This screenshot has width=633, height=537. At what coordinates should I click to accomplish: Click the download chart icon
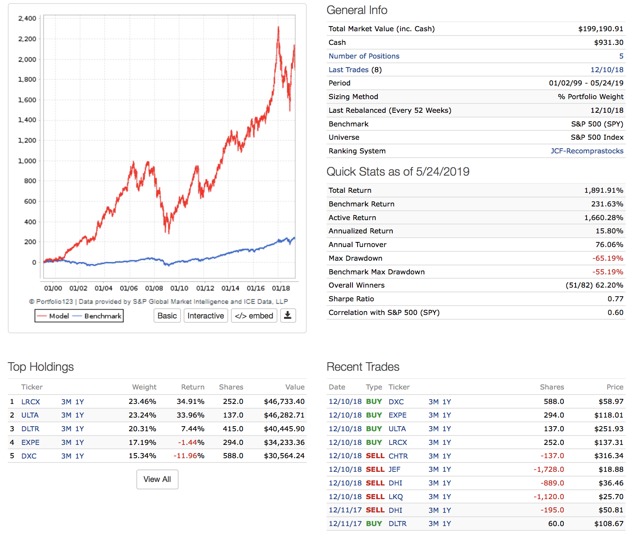coord(288,316)
